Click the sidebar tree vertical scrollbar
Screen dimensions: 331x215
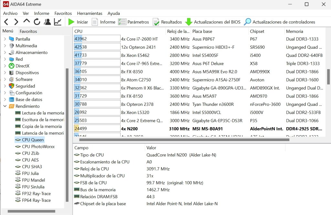[67, 135]
